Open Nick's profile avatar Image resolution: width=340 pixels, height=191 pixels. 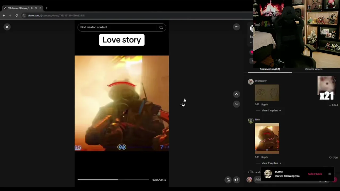pos(250,121)
